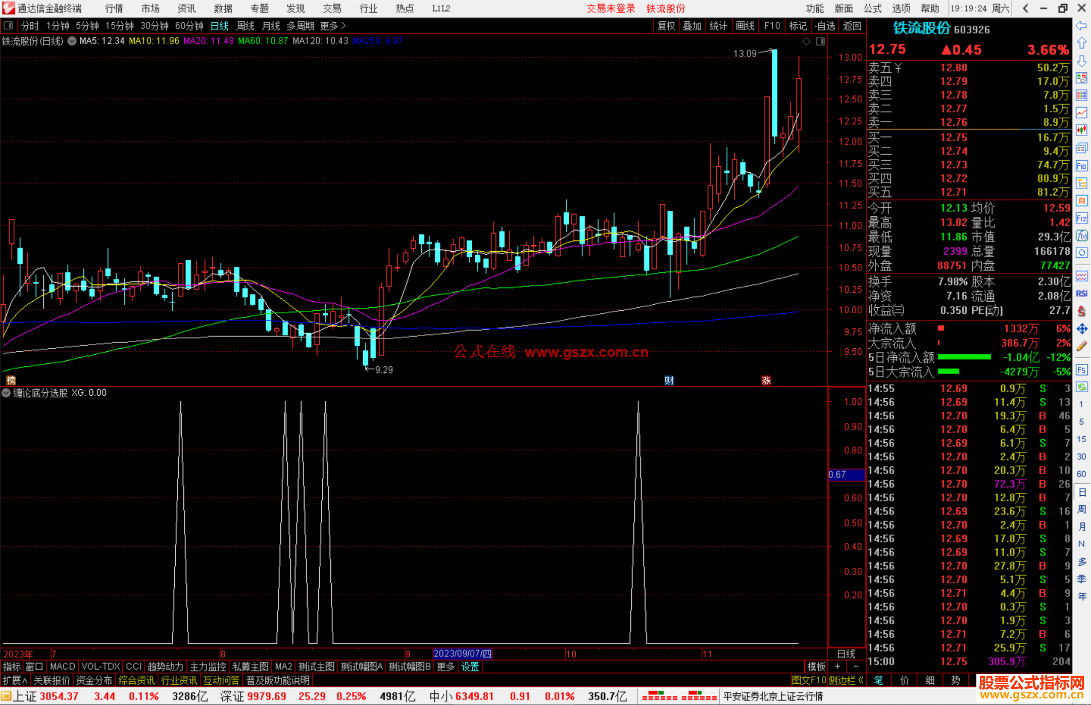This screenshot has width=1091, height=705.
Task: Toggle the side panel icon above the chart
Action: [x=820, y=41]
